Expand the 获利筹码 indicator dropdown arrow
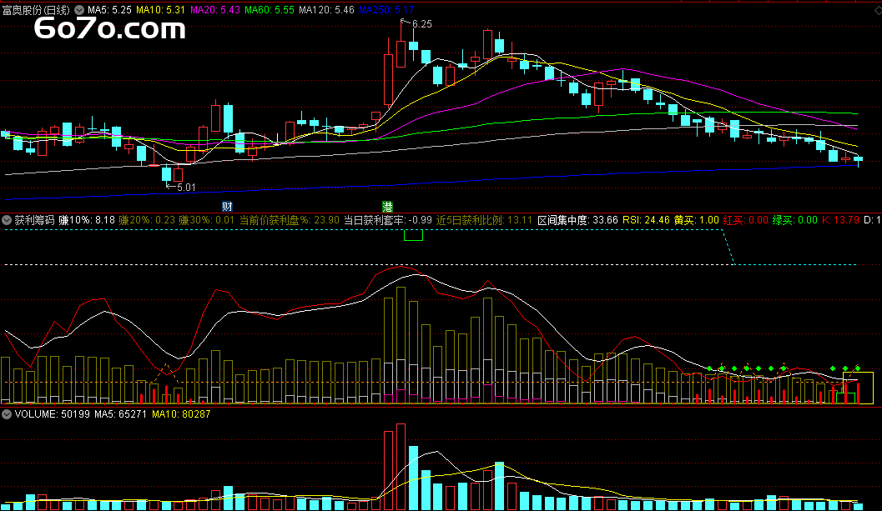Viewport: 882px width, 511px height. coord(7,220)
